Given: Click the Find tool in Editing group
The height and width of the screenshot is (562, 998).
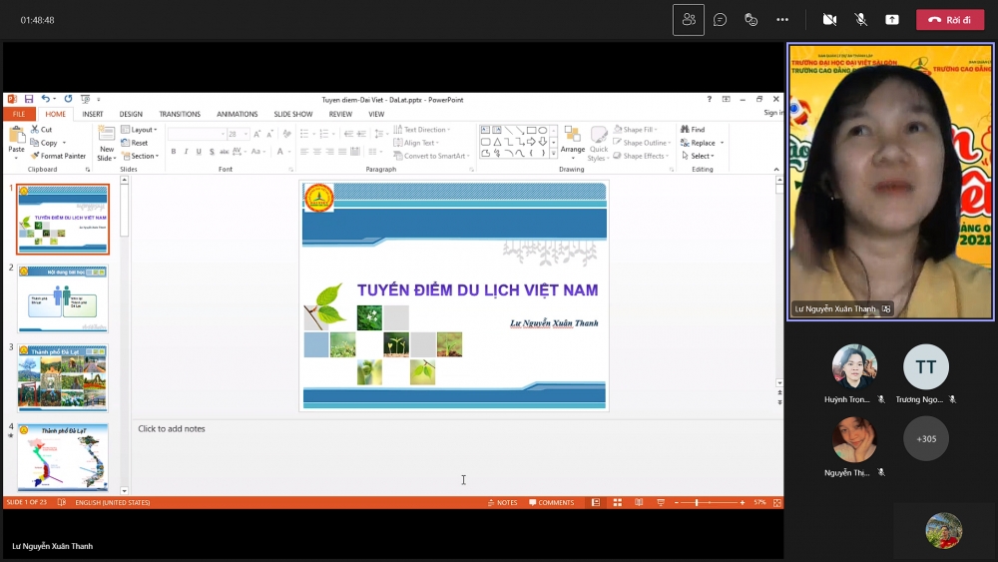Looking at the screenshot, I should (x=693, y=130).
